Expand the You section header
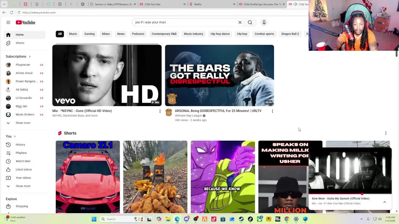The height and width of the screenshot is (224, 399). click(x=11, y=136)
